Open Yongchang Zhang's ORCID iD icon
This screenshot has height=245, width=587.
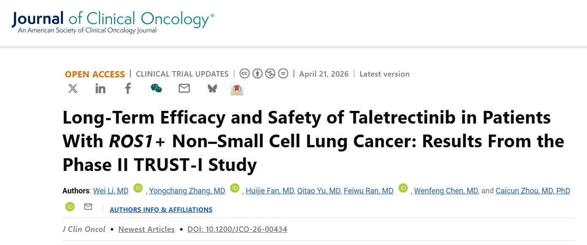[x=235, y=188]
